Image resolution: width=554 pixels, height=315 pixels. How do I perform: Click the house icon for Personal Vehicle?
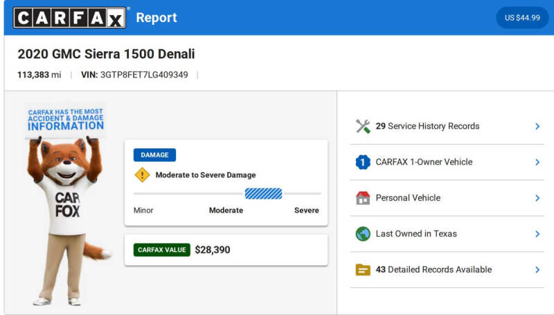coord(363,198)
